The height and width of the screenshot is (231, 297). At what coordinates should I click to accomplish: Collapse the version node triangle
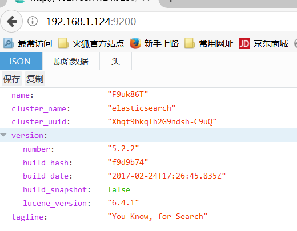click(x=3, y=135)
